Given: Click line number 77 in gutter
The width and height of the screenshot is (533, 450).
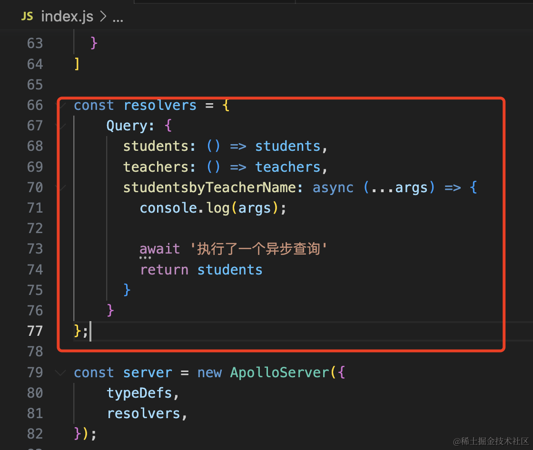Looking at the screenshot, I should pyautogui.click(x=35, y=331).
